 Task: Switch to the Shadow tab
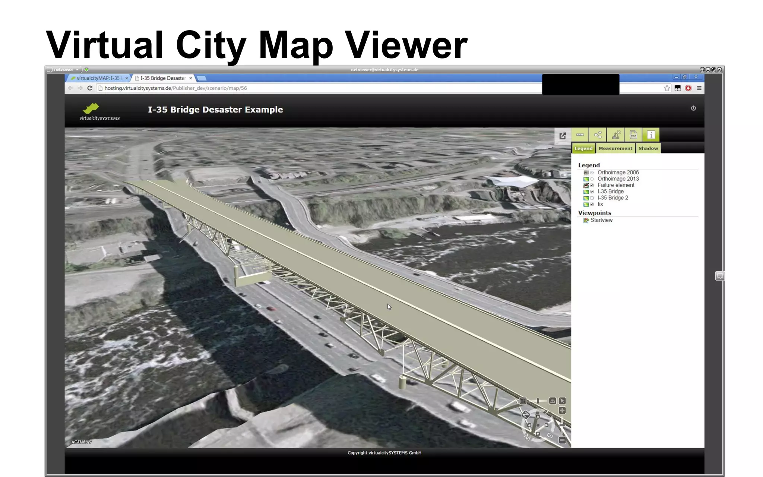pyautogui.click(x=648, y=148)
